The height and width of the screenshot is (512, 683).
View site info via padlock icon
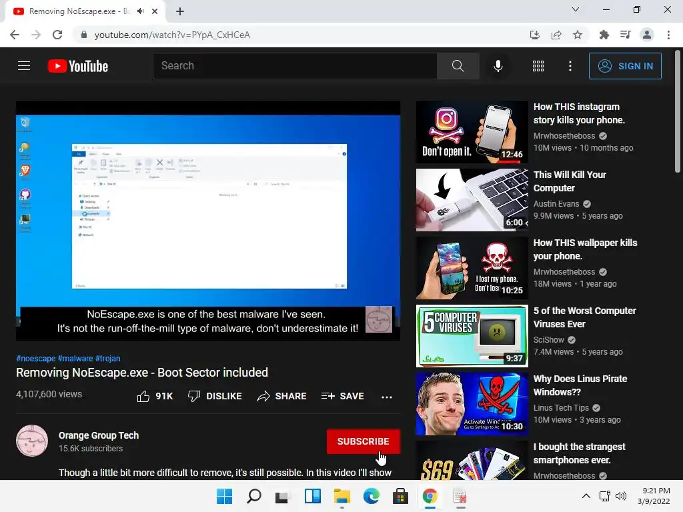click(x=84, y=35)
